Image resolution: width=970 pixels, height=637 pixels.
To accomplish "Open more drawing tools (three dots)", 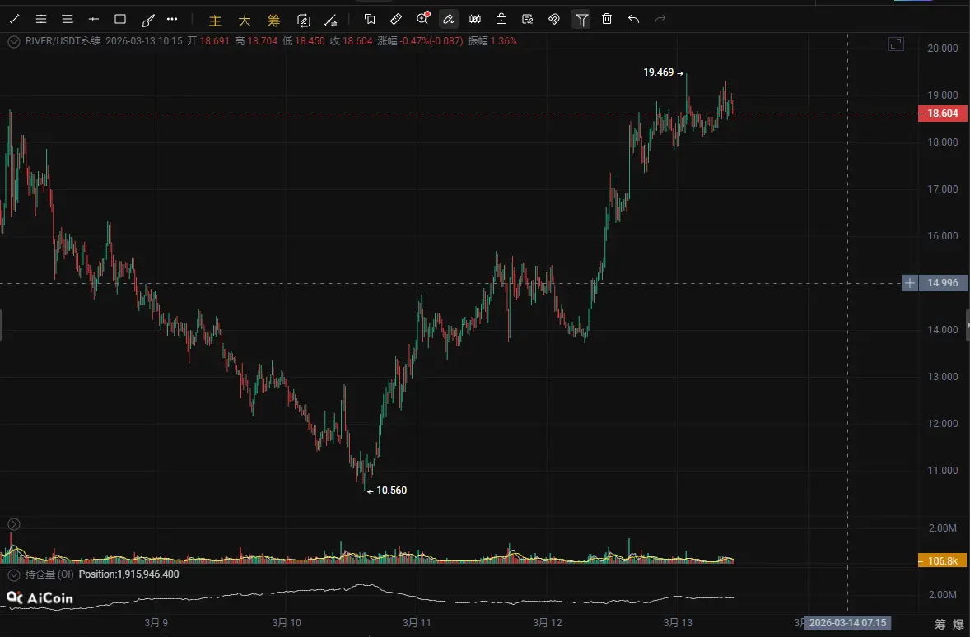I will [173, 20].
